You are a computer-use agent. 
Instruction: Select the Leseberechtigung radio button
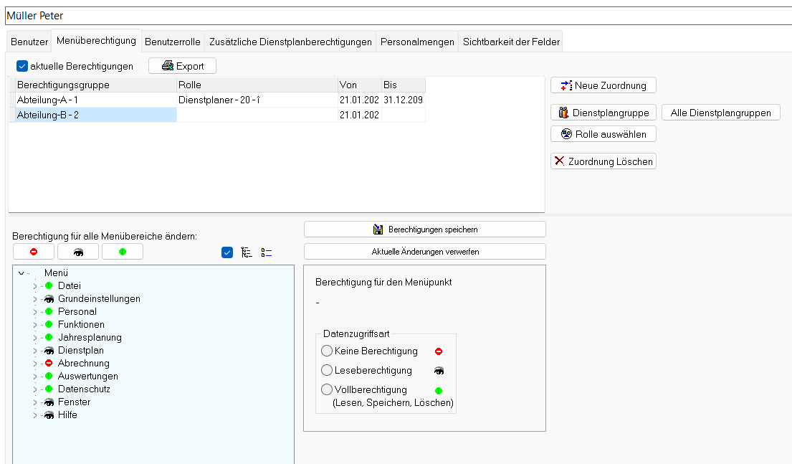(x=326, y=370)
